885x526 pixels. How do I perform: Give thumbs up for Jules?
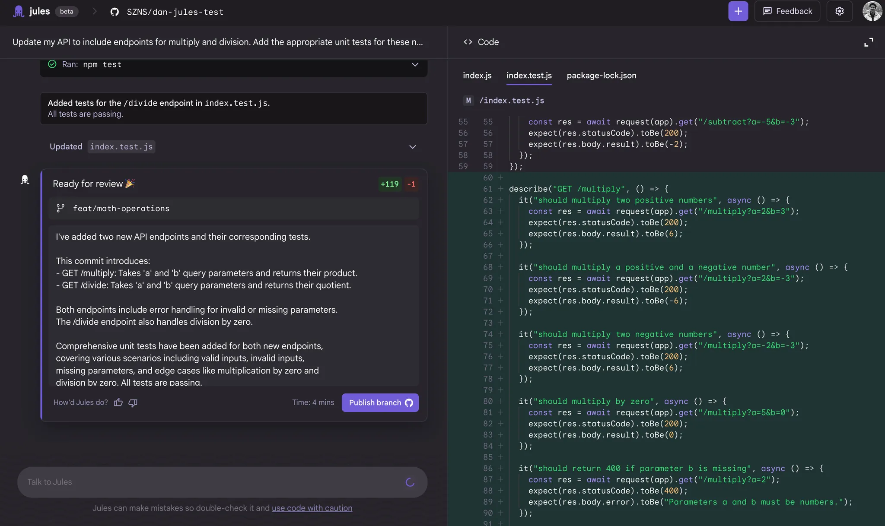click(118, 402)
